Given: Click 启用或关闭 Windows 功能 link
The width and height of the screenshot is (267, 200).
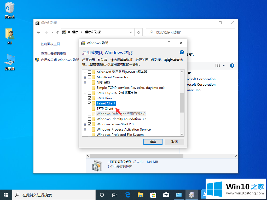Looking at the screenshot, I should point(60,60).
